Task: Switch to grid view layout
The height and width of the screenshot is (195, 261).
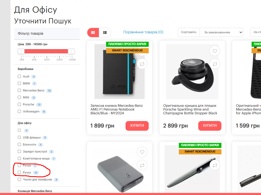Action: pos(93,33)
